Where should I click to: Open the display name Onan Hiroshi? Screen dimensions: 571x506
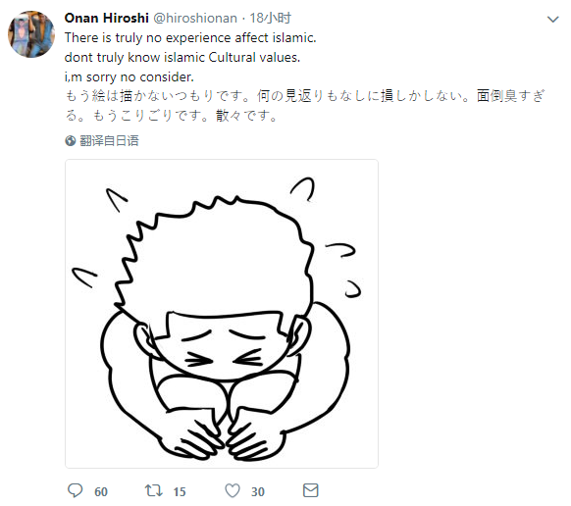(x=106, y=18)
